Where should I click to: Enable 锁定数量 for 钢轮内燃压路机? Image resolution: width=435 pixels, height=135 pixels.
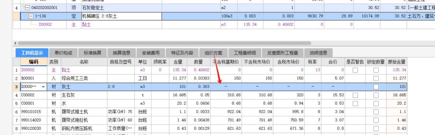point(376,128)
